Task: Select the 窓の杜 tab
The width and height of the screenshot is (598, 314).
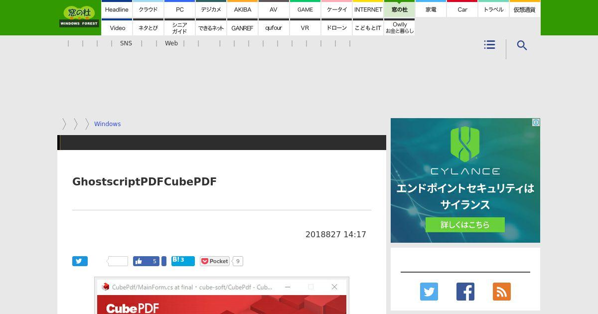Action: pos(399,8)
